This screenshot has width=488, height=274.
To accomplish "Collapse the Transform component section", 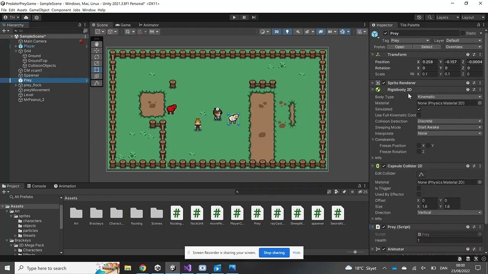I will click(373, 54).
